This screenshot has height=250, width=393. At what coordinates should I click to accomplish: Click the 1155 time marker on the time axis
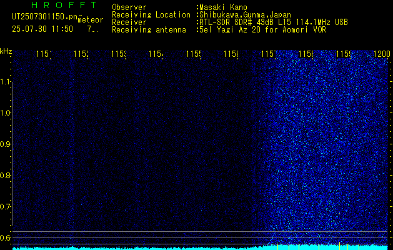pos(194,54)
